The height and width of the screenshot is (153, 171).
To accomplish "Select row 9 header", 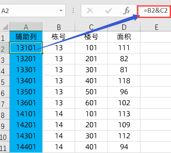I will 4,125.
